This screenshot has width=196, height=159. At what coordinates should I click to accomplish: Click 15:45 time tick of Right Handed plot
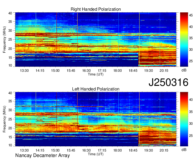(x=71, y=71)
